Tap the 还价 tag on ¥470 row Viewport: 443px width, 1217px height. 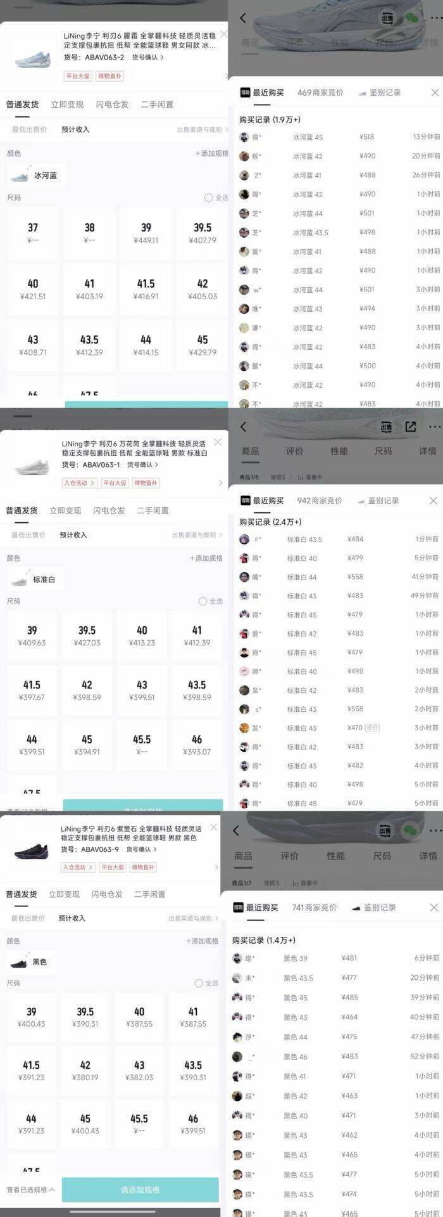click(x=372, y=728)
